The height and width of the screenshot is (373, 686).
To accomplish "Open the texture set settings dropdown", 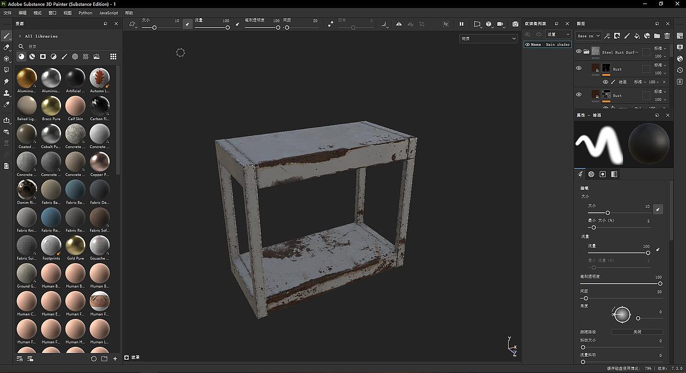I will click(x=558, y=34).
